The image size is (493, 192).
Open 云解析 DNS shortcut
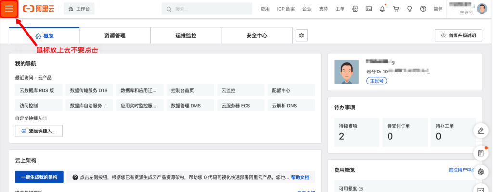pos(291,106)
